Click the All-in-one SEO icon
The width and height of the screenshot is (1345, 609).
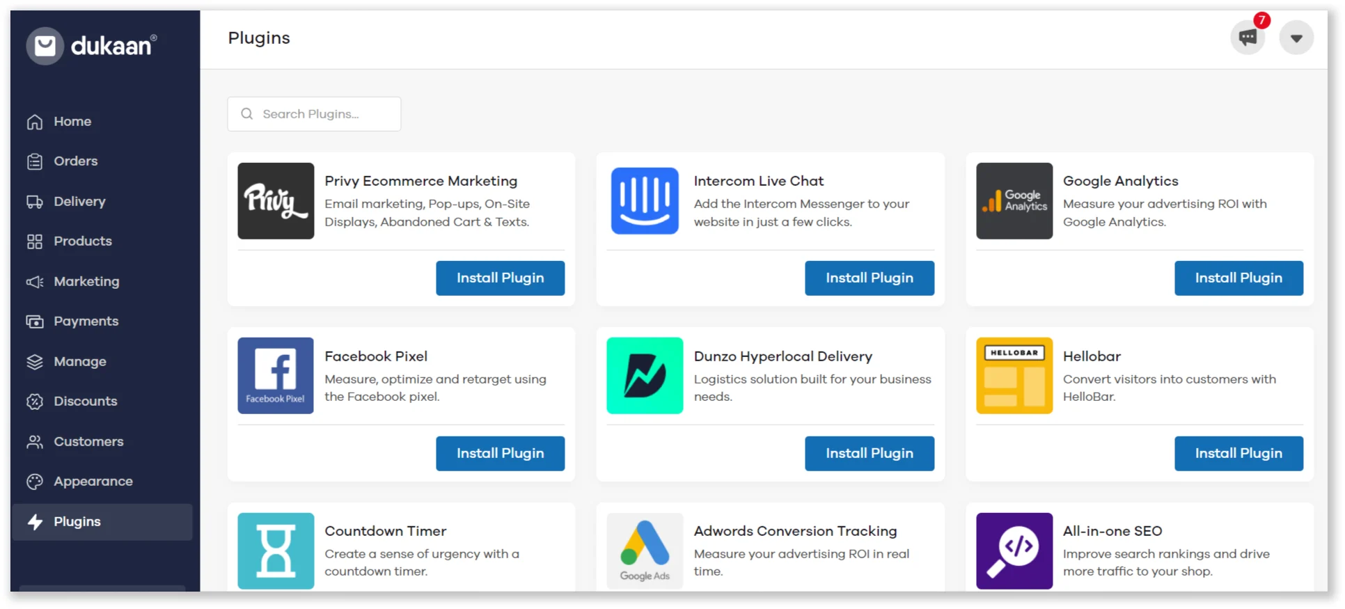click(1014, 551)
